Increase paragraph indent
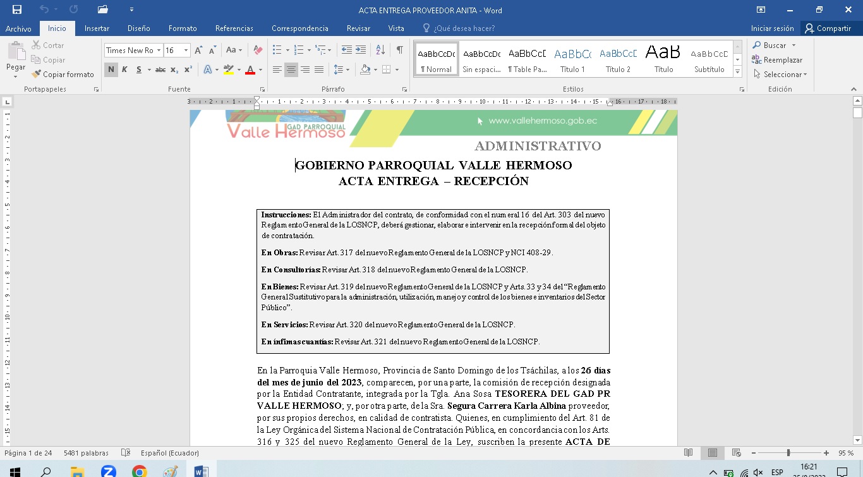Image resolution: width=863 pixels, height=477 pixels. click(361, 50)
